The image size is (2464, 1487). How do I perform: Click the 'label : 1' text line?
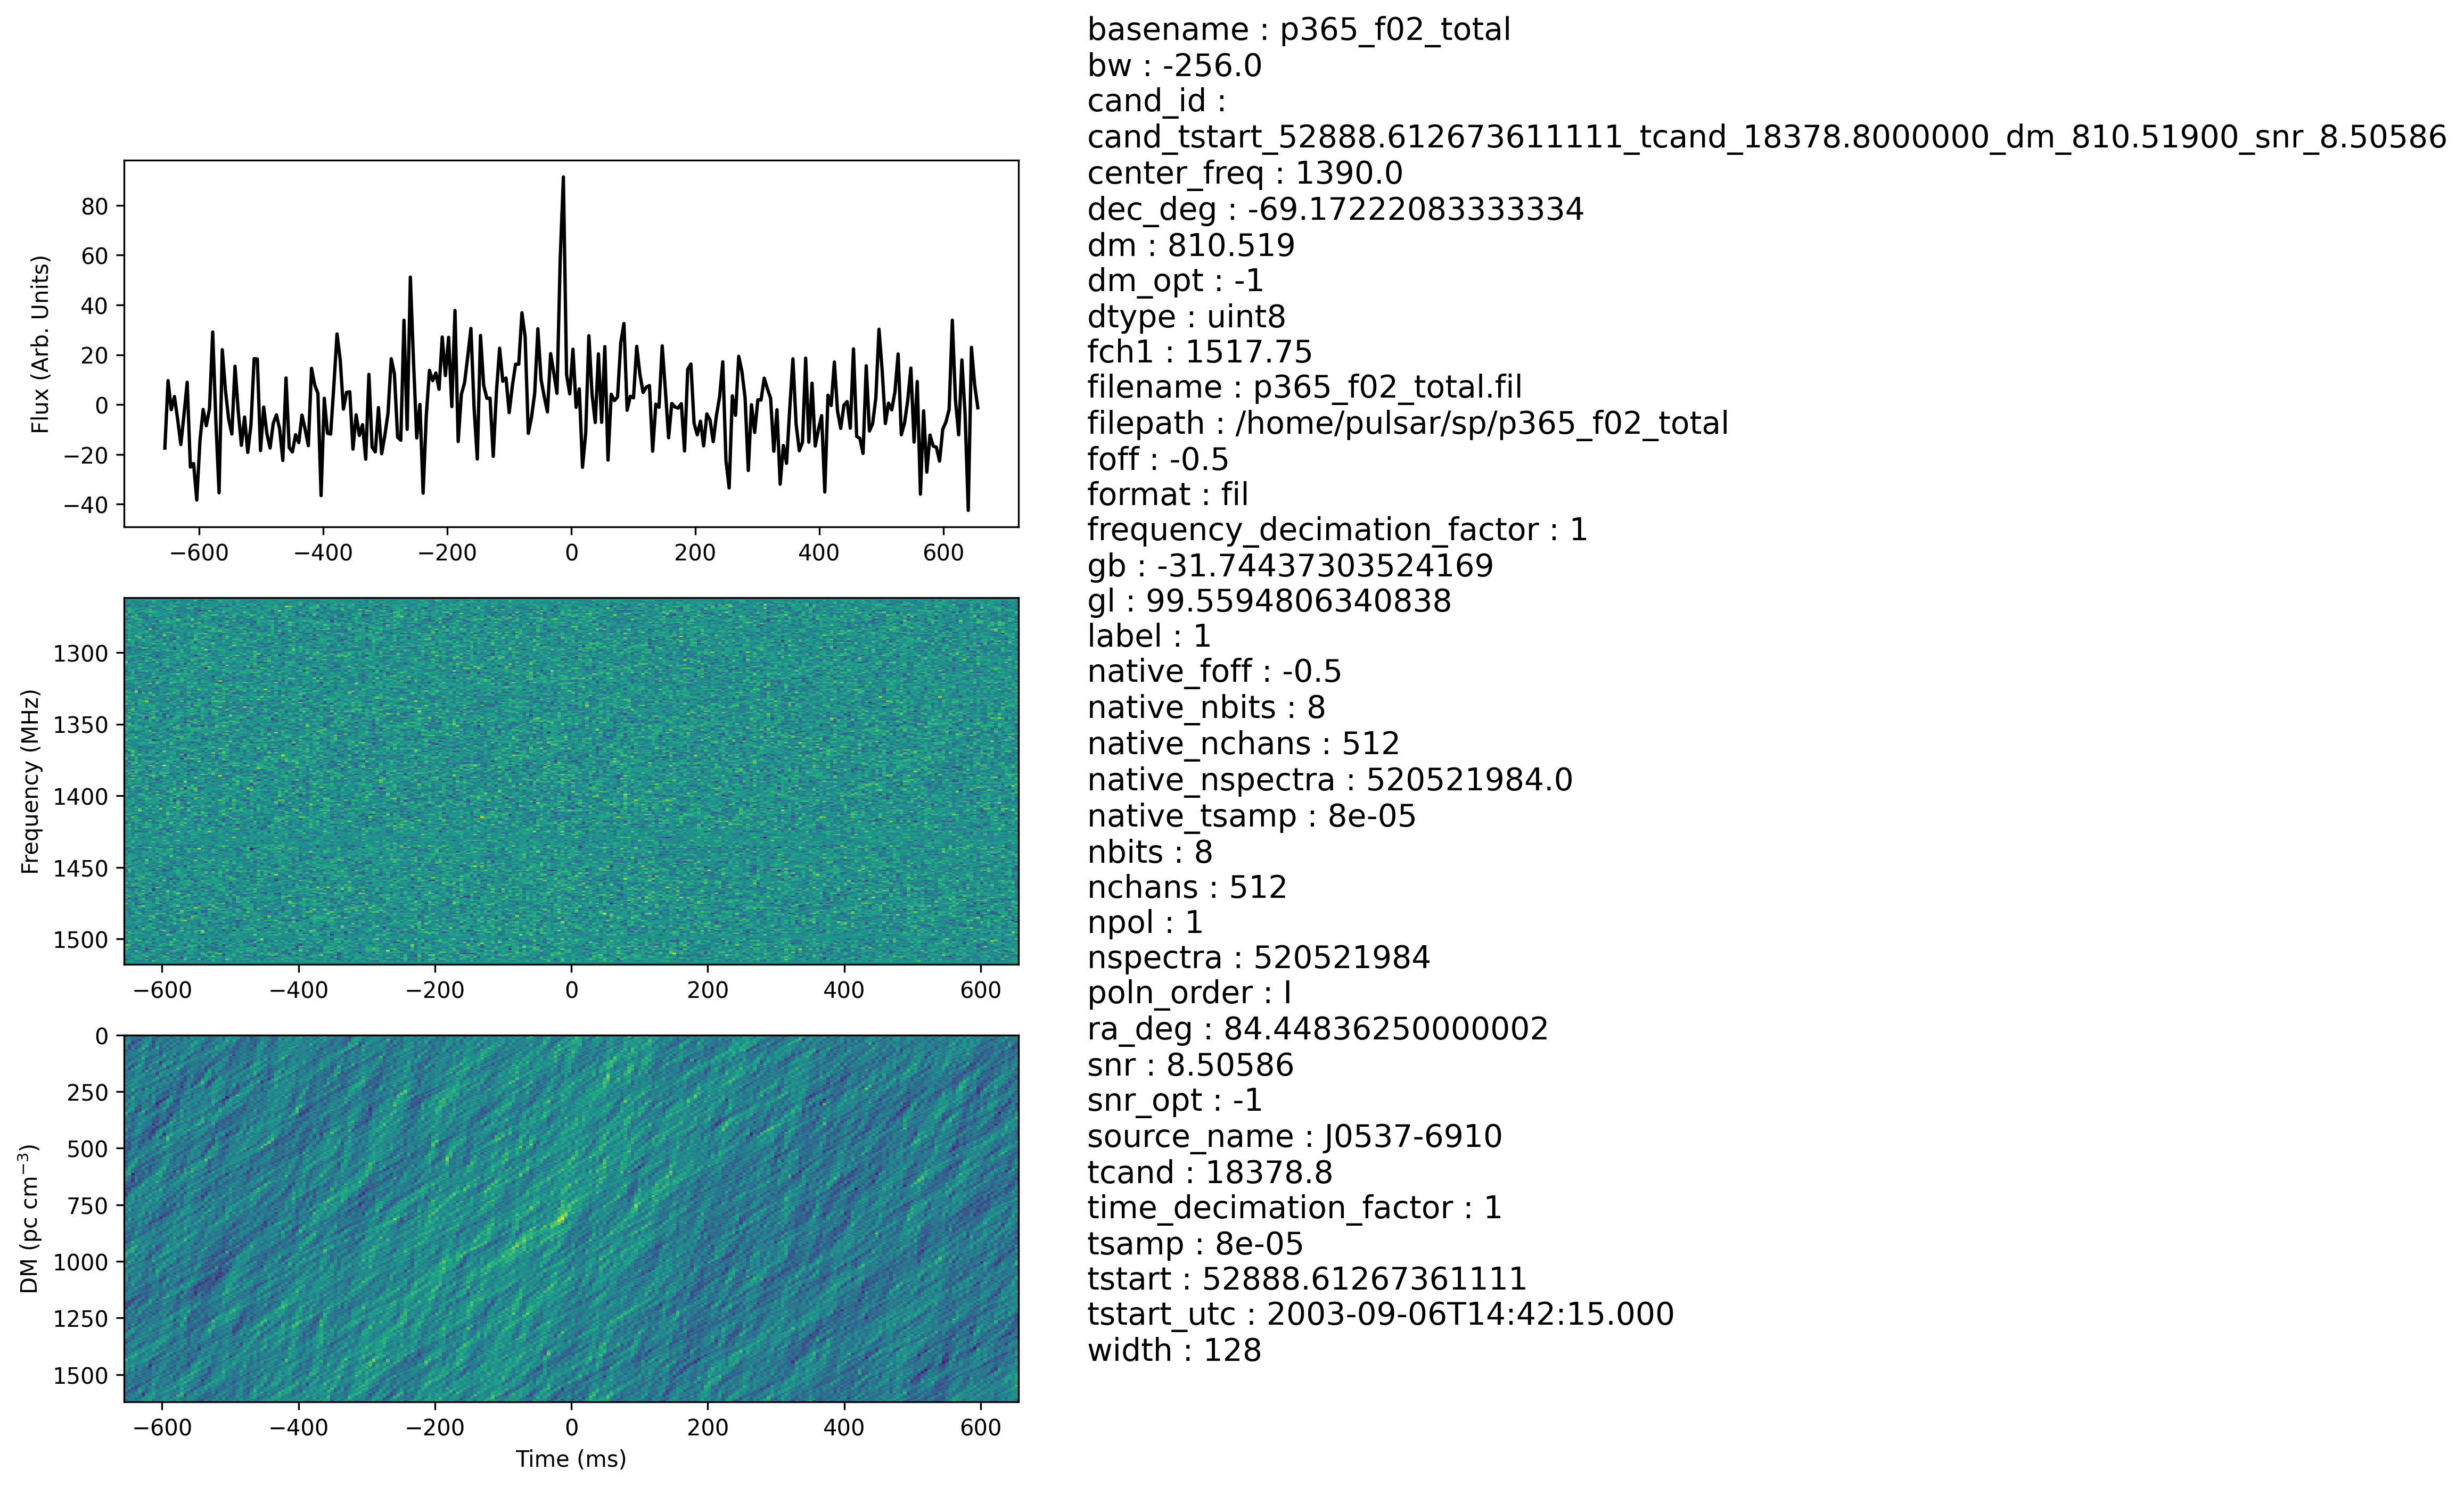(x=1149, y=637)
